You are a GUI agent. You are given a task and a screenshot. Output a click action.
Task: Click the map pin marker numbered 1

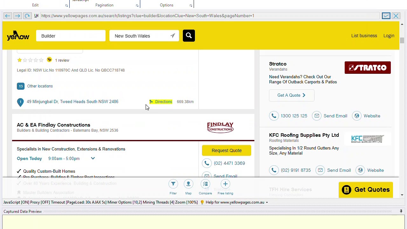(20, 102)
